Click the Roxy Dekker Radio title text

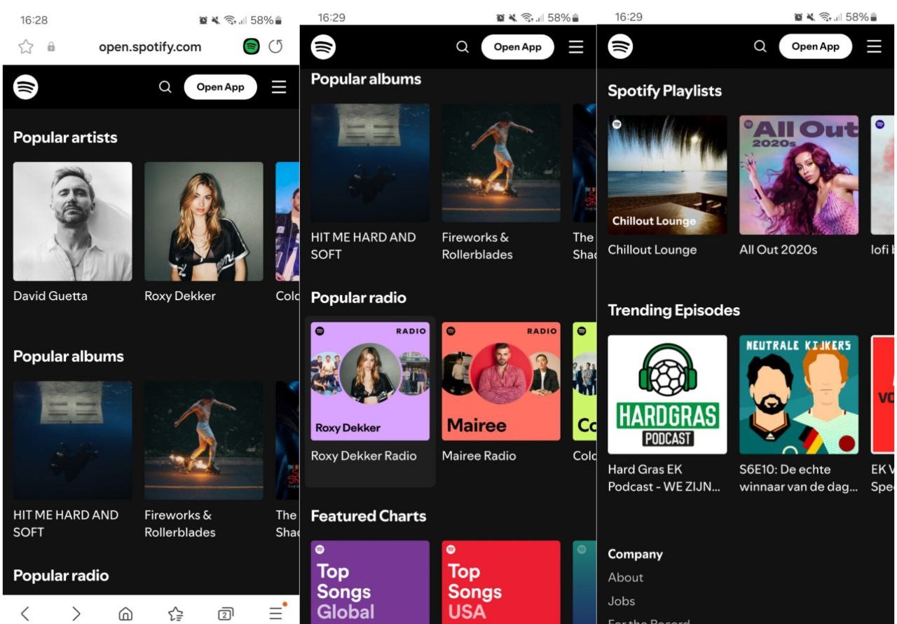click(364, 456)
